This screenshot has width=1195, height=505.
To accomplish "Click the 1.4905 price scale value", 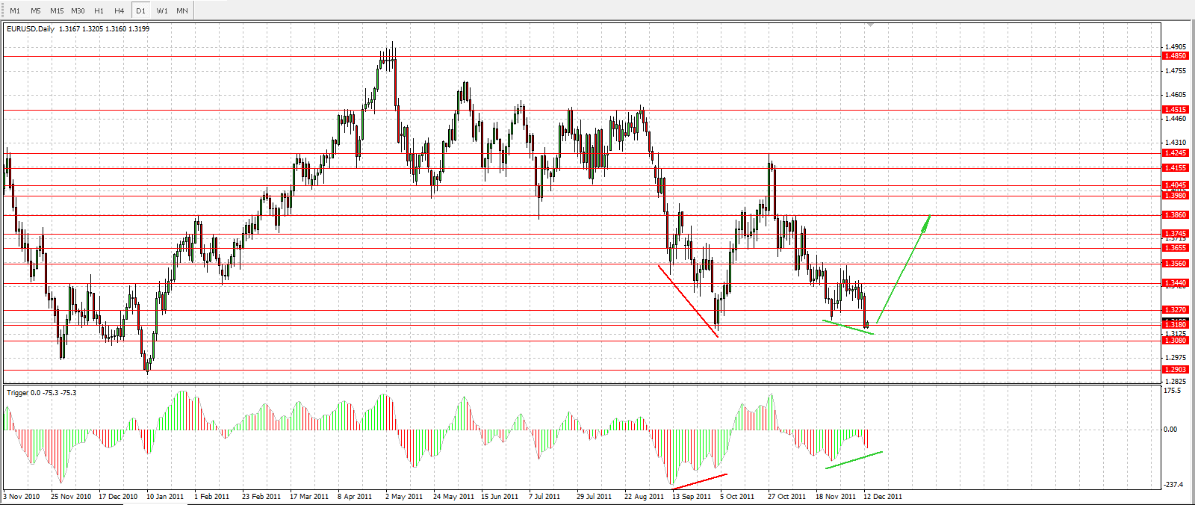I will click(x=1176, y=46).
